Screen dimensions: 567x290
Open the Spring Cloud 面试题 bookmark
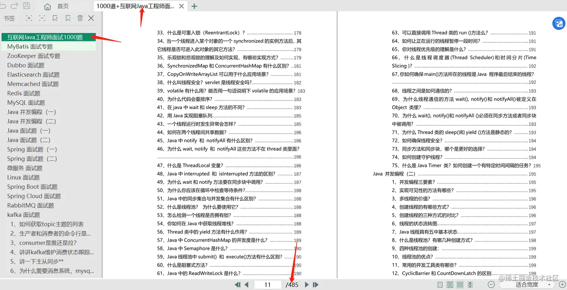(x=34, y=196)
